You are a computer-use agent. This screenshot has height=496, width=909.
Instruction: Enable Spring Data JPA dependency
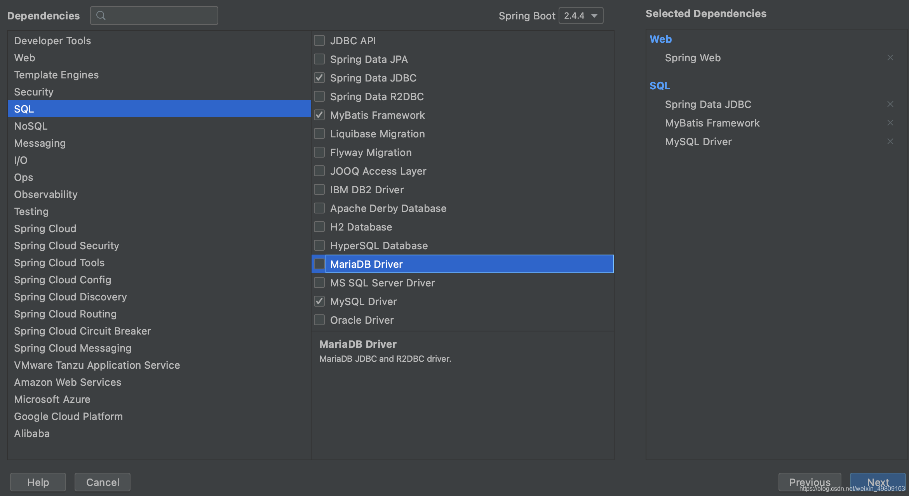(x=319, y=59)
